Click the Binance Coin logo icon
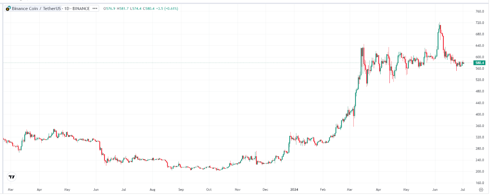Viewport: 493px width, 196px height. [8, 9]
